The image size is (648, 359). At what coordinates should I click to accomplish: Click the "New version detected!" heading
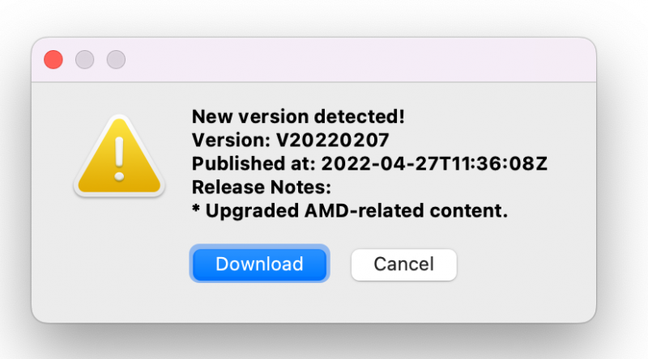point(297,116)
